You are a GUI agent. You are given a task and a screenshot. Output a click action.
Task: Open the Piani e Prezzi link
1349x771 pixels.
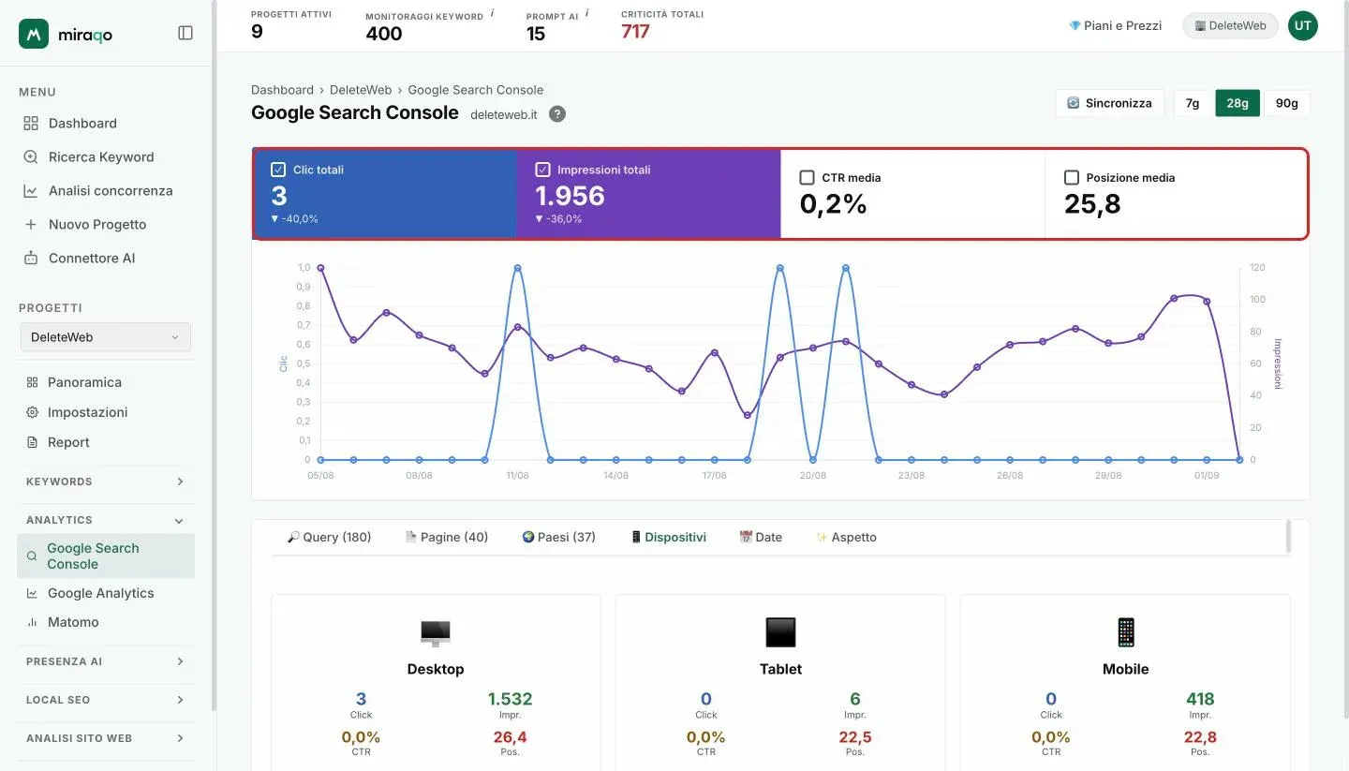(1115, 26)
